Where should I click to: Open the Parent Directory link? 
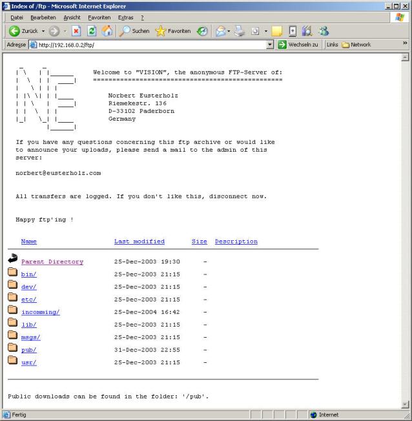tap(52, 262)
